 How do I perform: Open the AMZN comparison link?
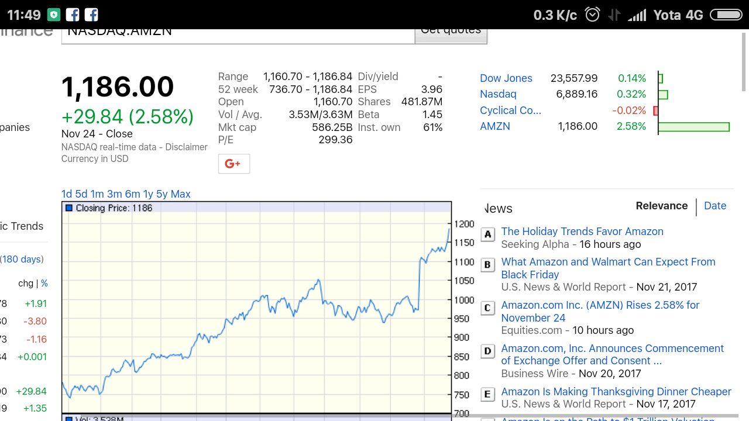pos(495,126)
